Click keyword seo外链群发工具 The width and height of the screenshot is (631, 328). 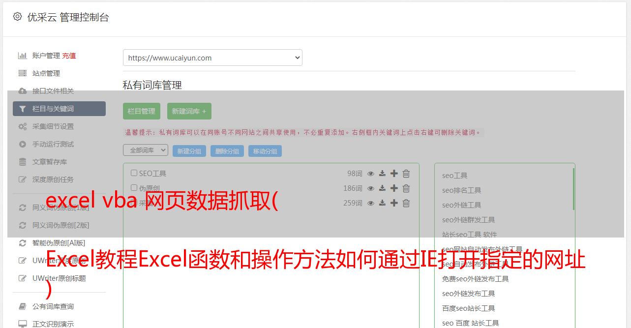pyautogui.click(x=469, y=220)
